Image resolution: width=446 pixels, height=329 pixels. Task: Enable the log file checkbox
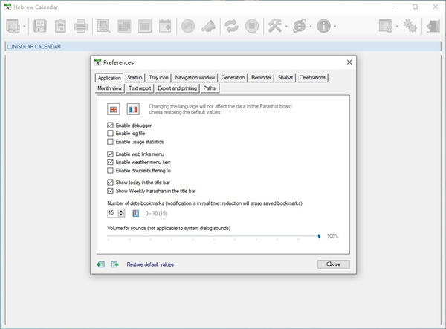(111, 134)
